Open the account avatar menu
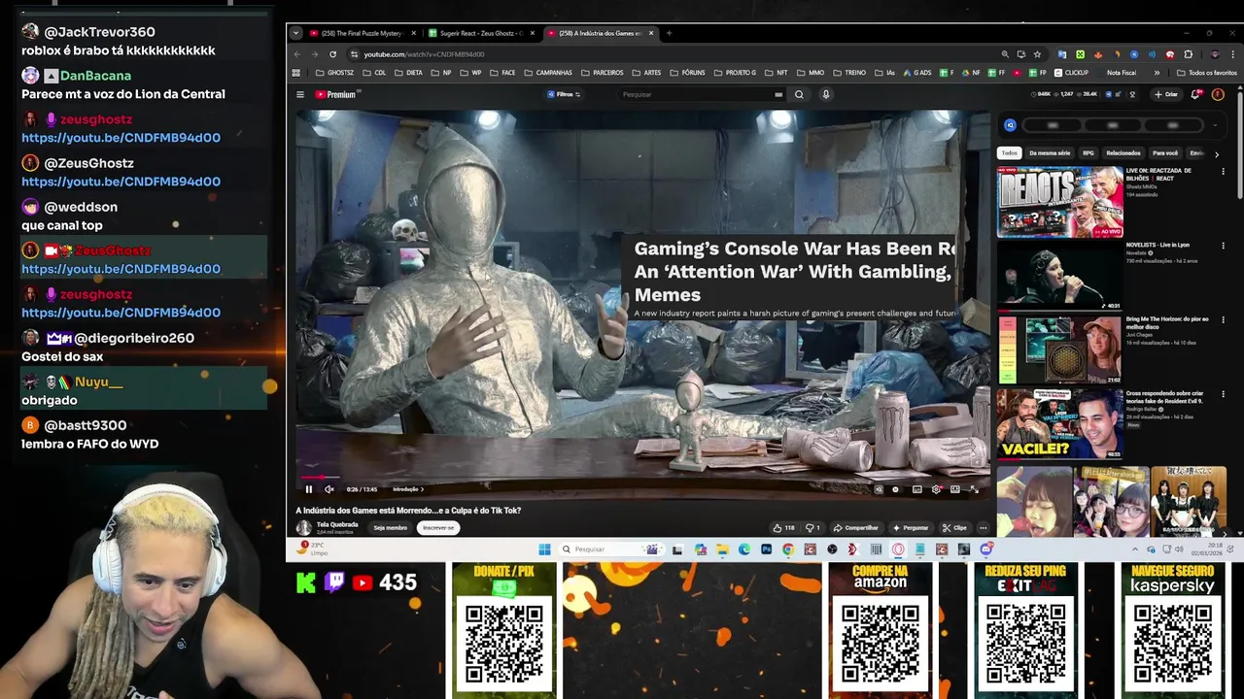The image size is (1244, 699). 1218,94
